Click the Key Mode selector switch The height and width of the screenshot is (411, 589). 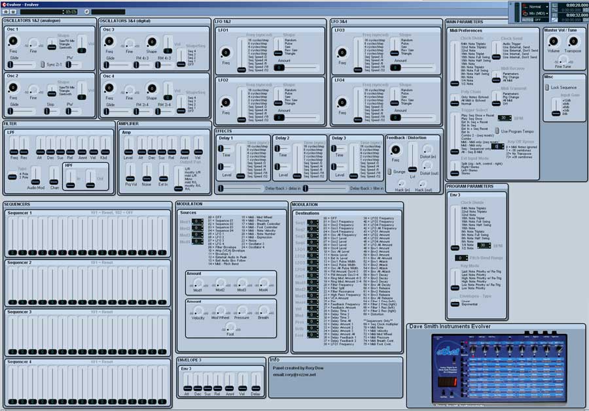pos(455,279)
